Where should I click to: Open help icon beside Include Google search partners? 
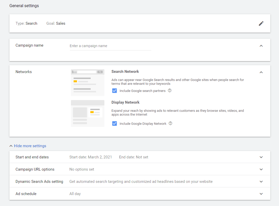[x=170, y=91]
